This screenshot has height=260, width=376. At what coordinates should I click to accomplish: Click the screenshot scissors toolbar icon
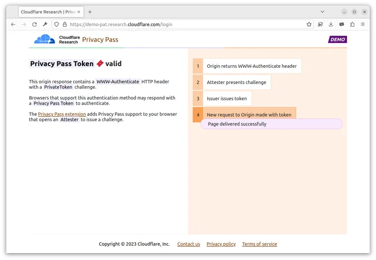[320, 24]
